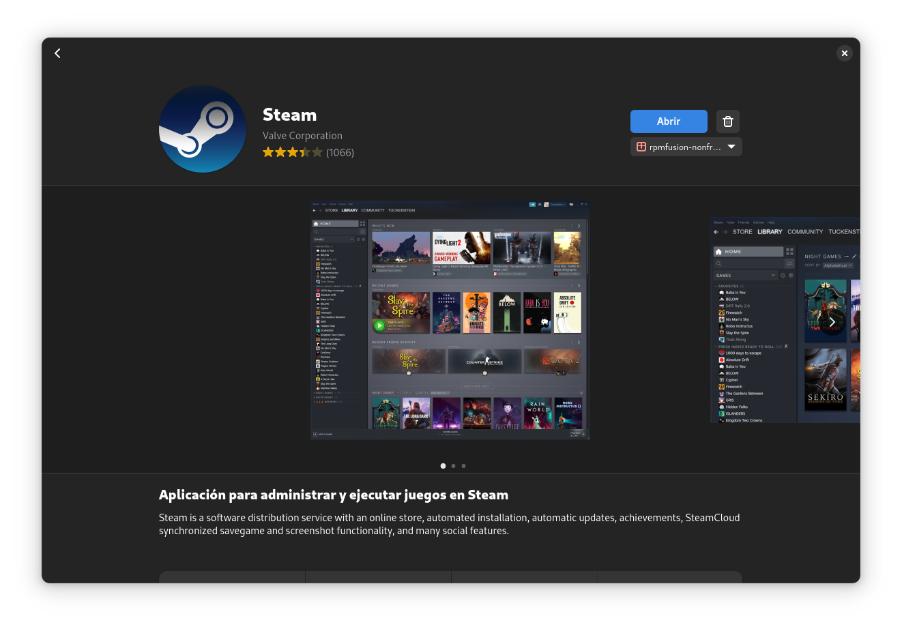902x629 pixels.
Task: Jump to the second screenshot carousel dot
Action: (x=453, y=466)
